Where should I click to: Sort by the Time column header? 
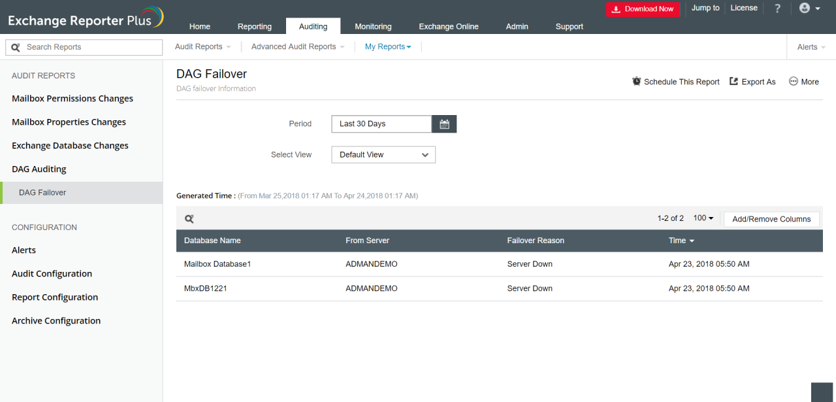click(681, 241)
